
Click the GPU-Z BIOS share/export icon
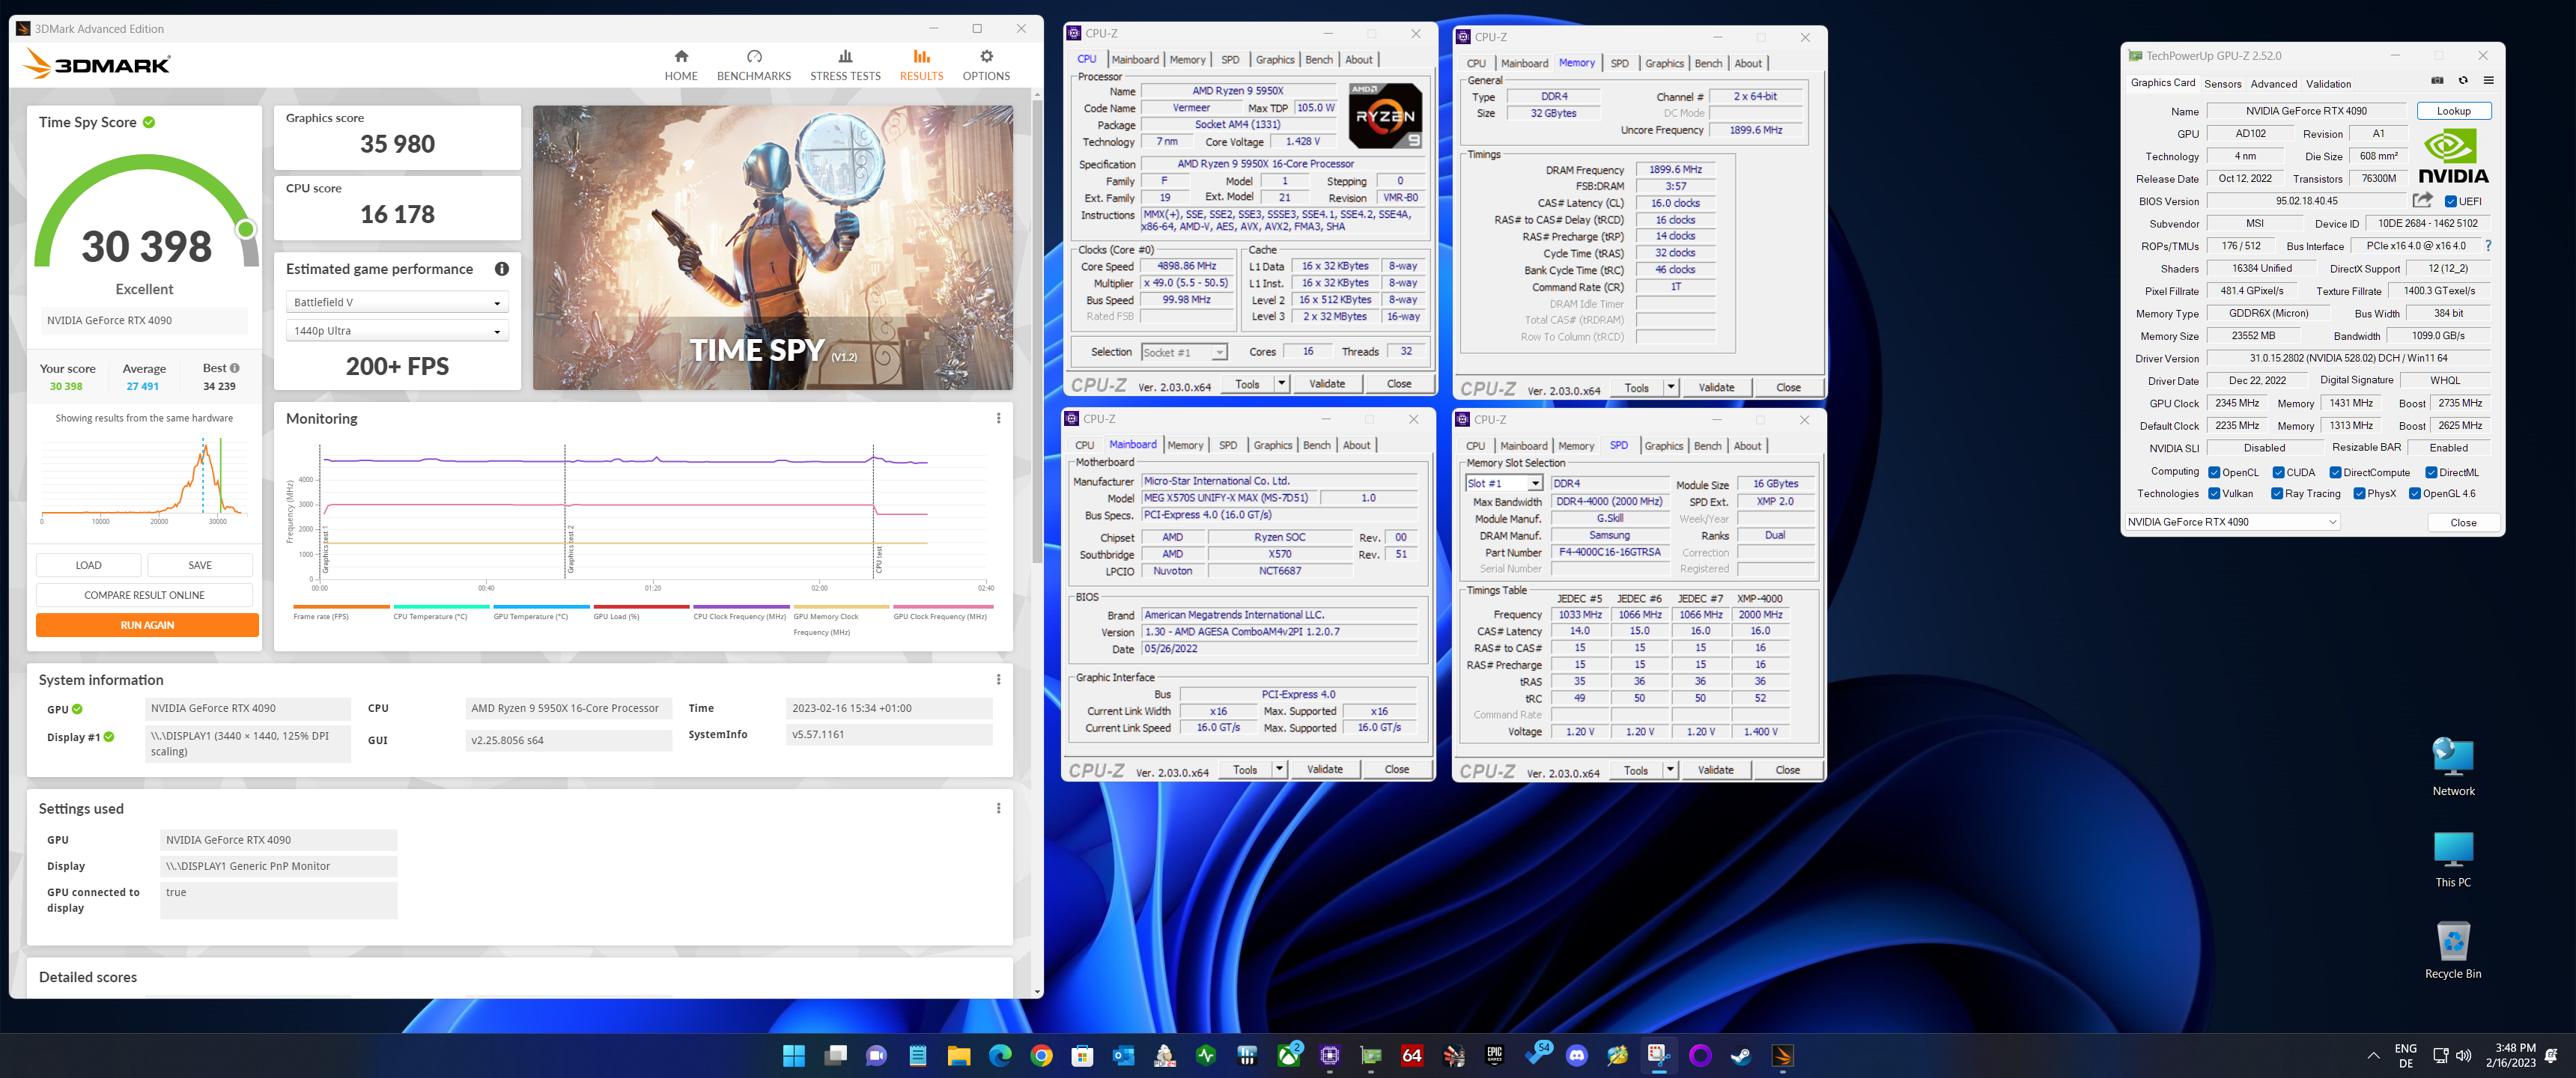click(x=2422, y=200)
